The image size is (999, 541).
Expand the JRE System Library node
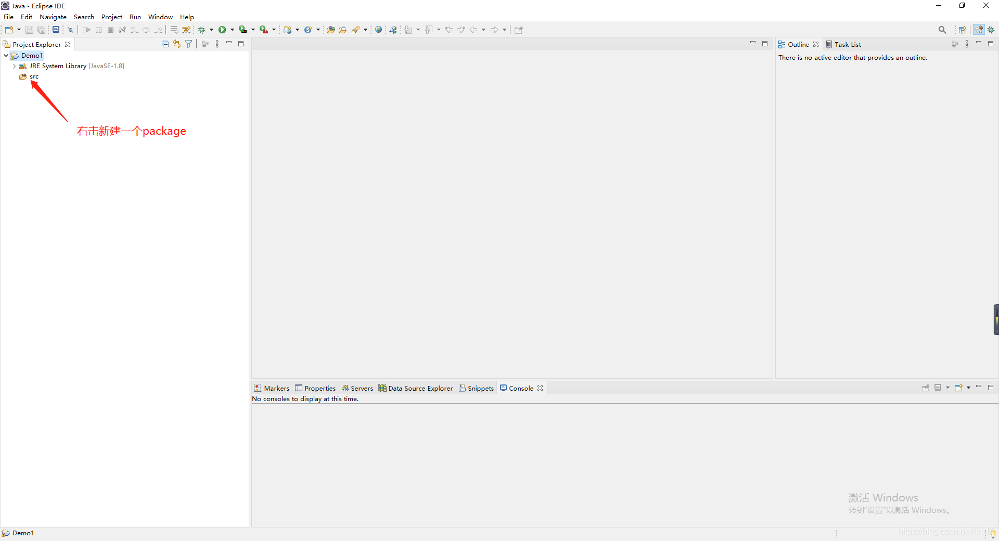pos(14,66)
